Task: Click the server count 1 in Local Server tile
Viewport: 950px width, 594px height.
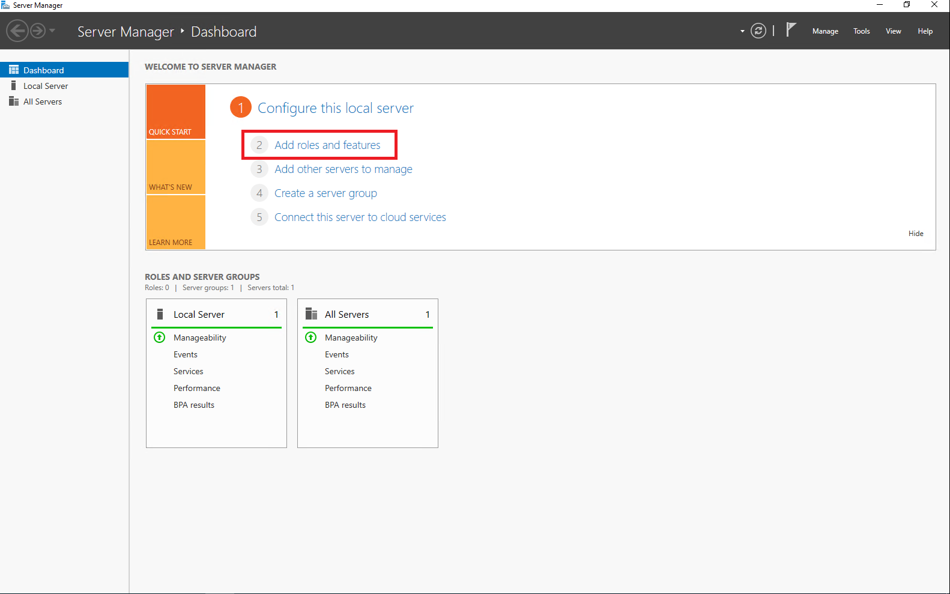Action: 276,315
